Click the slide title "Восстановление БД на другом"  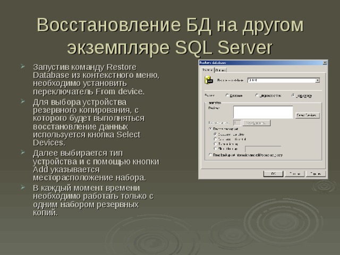click(170, 25)
